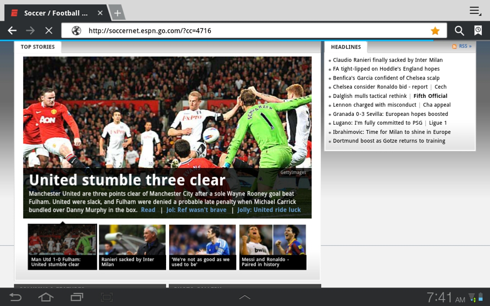The width and height of the screenshot is (490, 306).
Task: Select the Soccer / Football browser tab
Action: point(56,13)
